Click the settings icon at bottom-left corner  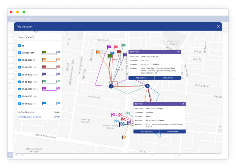click(x=10, y=155)
